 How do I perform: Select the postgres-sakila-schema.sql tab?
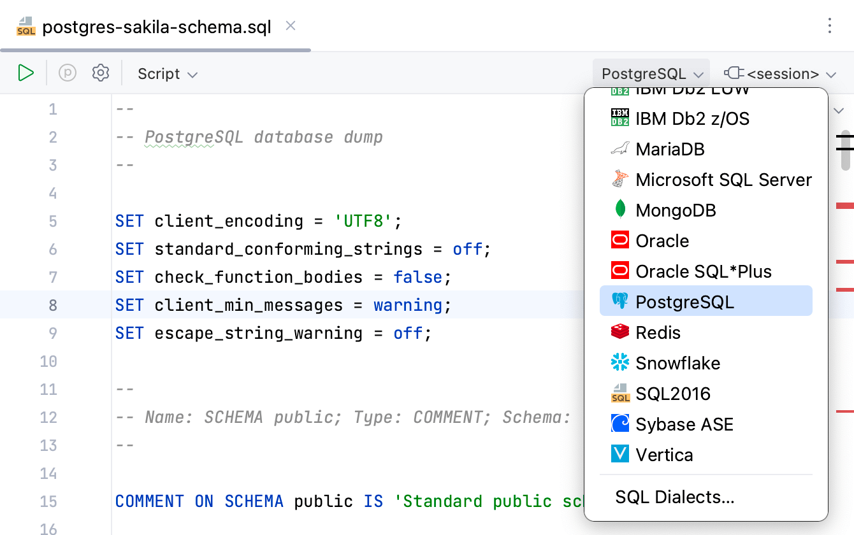[156, 26]
